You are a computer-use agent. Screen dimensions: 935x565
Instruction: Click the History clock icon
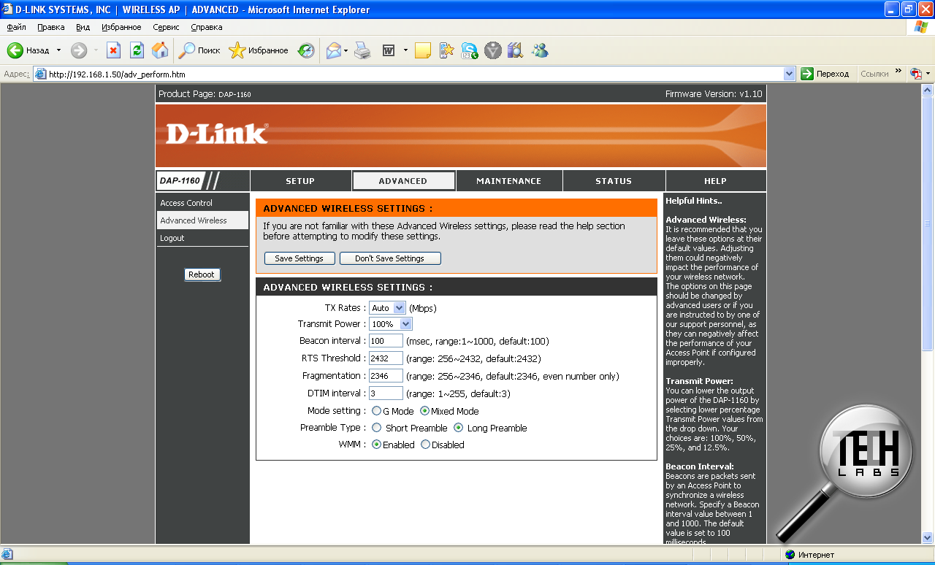[306, 50]
